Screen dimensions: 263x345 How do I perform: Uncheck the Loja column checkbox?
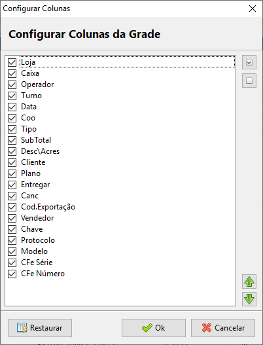(x=12, y=62)
